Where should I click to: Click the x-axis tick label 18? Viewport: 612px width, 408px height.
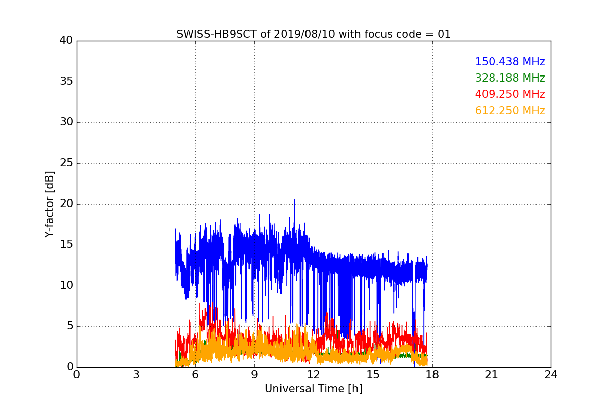click(x=432, y=375)
